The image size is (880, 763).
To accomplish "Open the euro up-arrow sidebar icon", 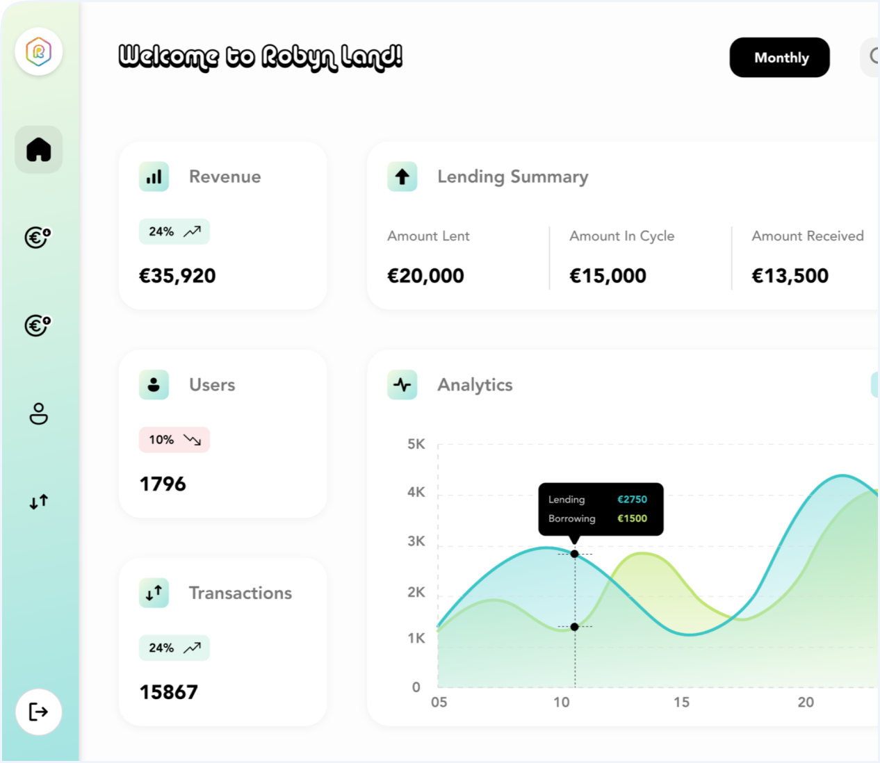I will pos(38,325).
